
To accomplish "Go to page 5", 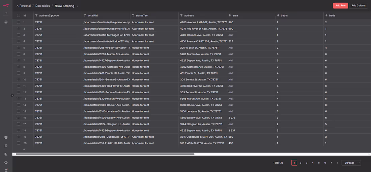I will 319,163.
